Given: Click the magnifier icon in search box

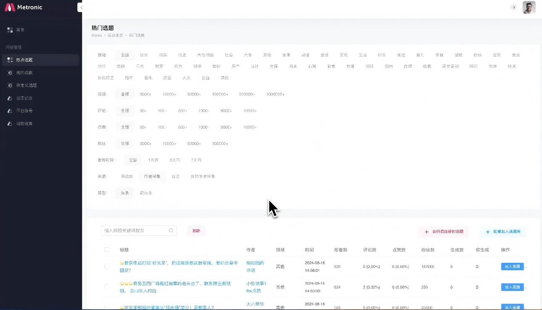Looking at the screenshot, I should tap(171, 230).
